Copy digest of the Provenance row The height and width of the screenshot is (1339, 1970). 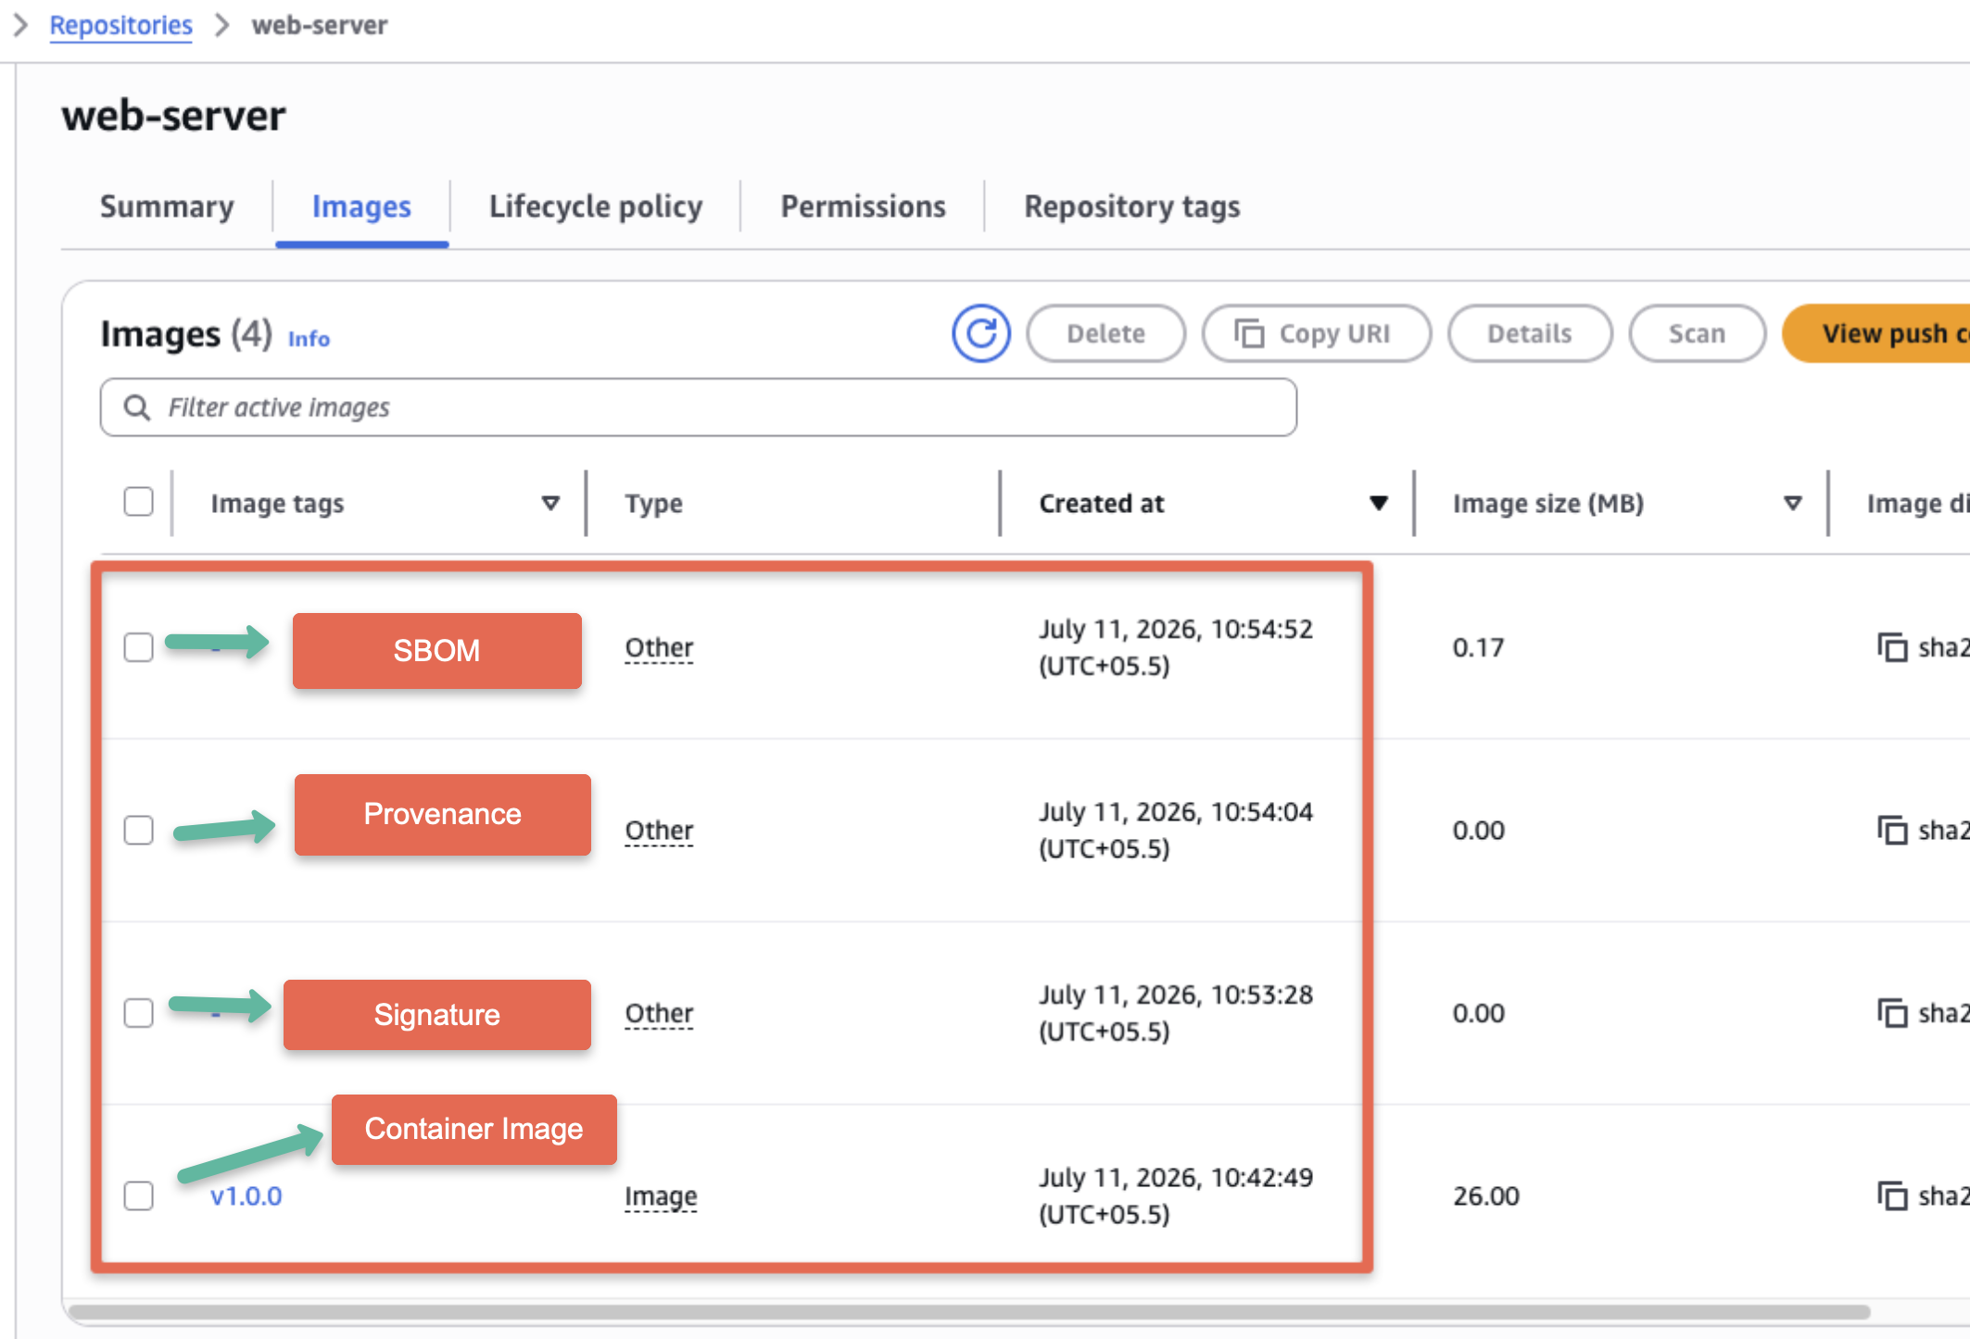tap(1892, 831)
